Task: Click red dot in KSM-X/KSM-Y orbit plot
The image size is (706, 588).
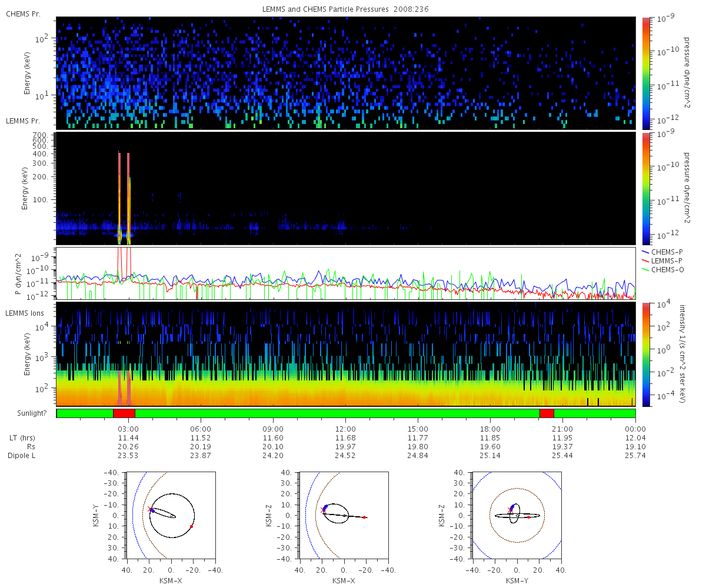Action: 192,526
